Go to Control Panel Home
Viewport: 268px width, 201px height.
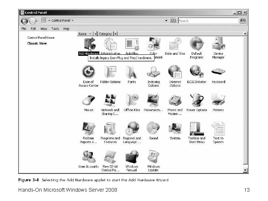[x=41, y=38]
